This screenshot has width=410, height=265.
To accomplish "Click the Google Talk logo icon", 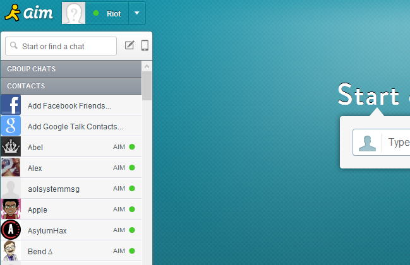I will pos(11,126).
